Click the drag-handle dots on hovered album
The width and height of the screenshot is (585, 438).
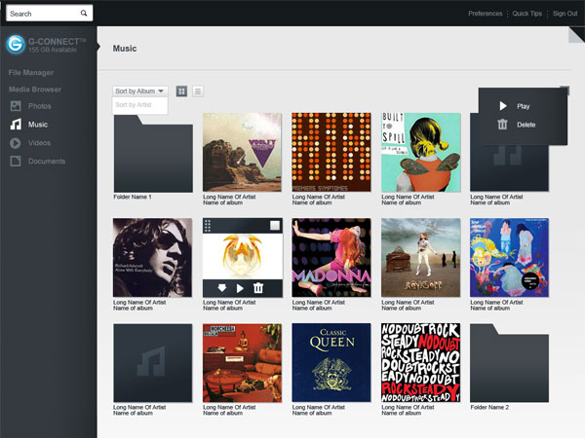tap(209, 226)
